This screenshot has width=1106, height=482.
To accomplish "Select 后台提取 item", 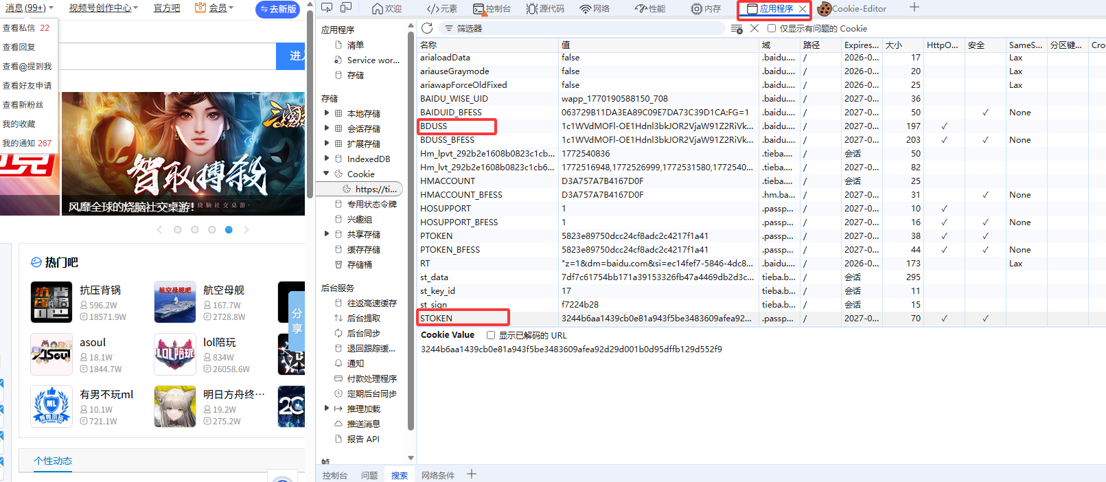I will click(x=363, y=318).
